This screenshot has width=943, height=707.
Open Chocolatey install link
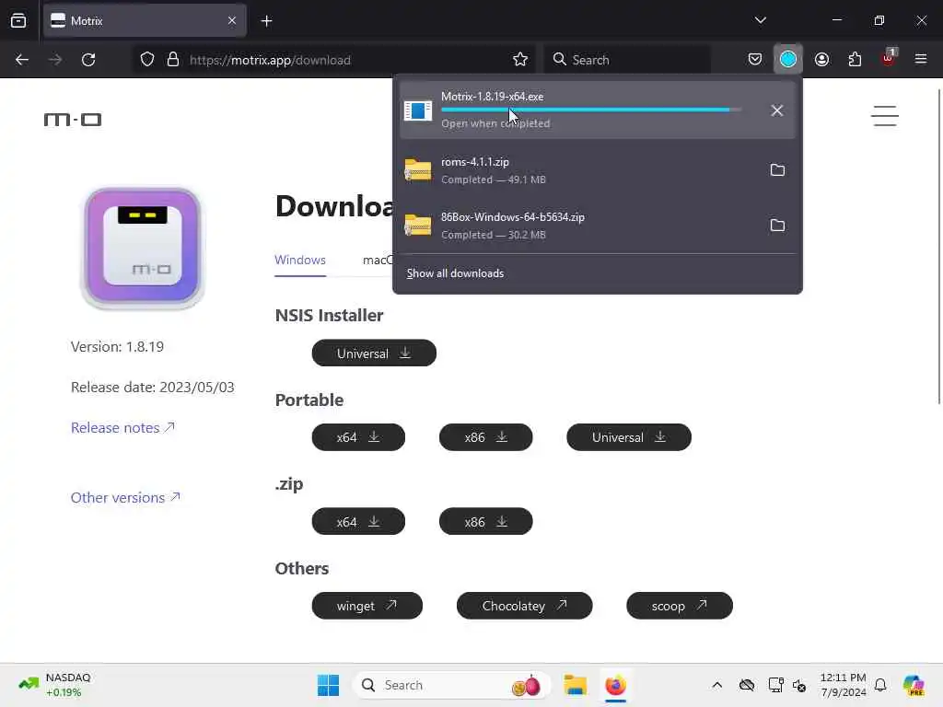click(524, 606)
